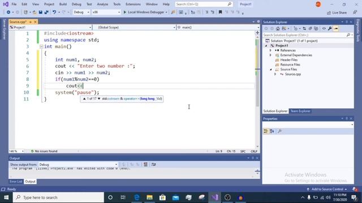Click the split editor plus icon
Screen dimensions: 362x203
257,33
